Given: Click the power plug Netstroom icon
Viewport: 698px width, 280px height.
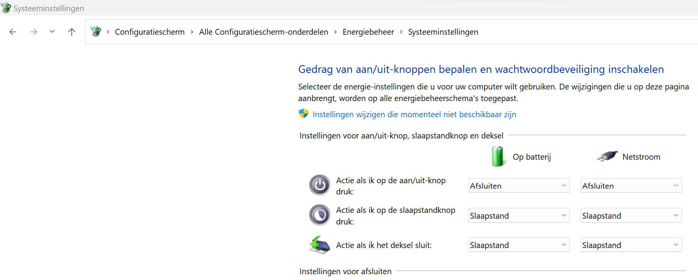Looking at the screenshot, I should click(607, 156).
